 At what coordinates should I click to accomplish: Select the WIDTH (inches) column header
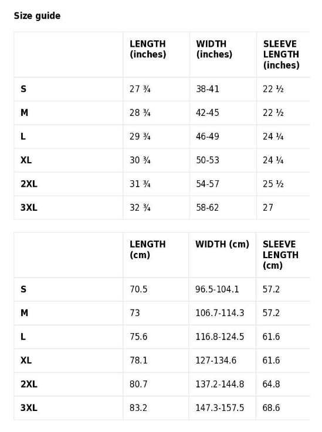pyautogui.click(x=214, y=49)
